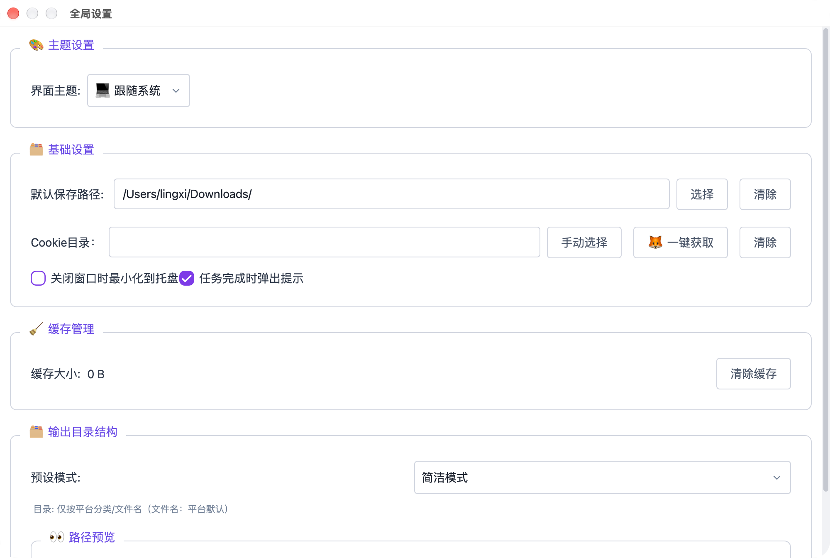Viewport: 830px width, 558px height.
Task: Click the palette icon beside 主题设置
Action: click(x=37, y=45)
